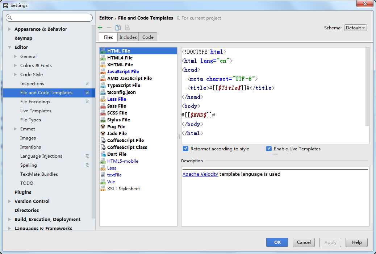Click the minus Remove Template icon
The width and height of the screenshot is (376, 254).
click(x=109, y=28)
